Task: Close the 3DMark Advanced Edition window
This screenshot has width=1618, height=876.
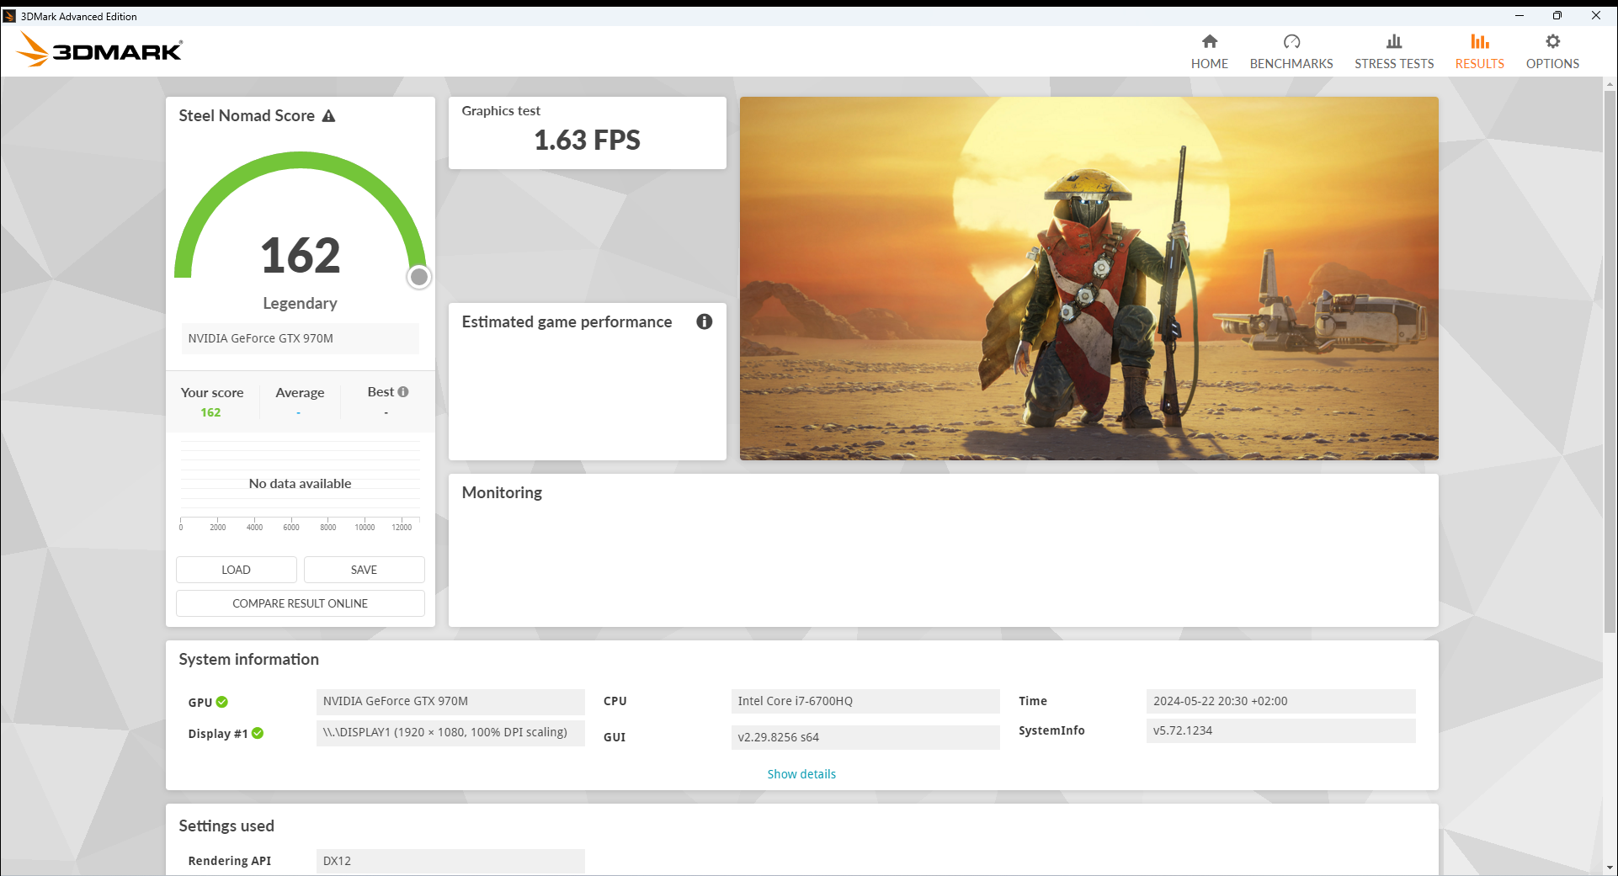Action: point(1596,15)
